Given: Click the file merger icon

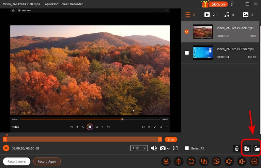Looking at the screenshot, I should pyautogui.click(x=204, y=161).
